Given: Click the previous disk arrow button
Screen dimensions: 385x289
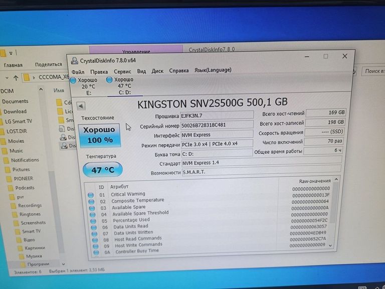Looking at the screenshot, I should [x=81, y=106].
